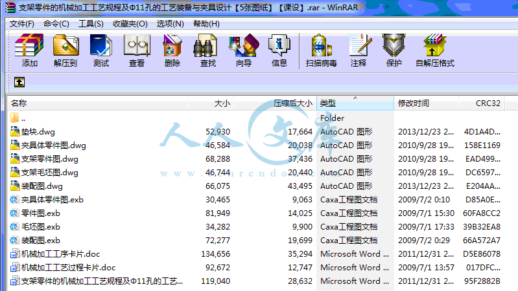
Task: Open the 帮助(H) menu
Action: 206,24
